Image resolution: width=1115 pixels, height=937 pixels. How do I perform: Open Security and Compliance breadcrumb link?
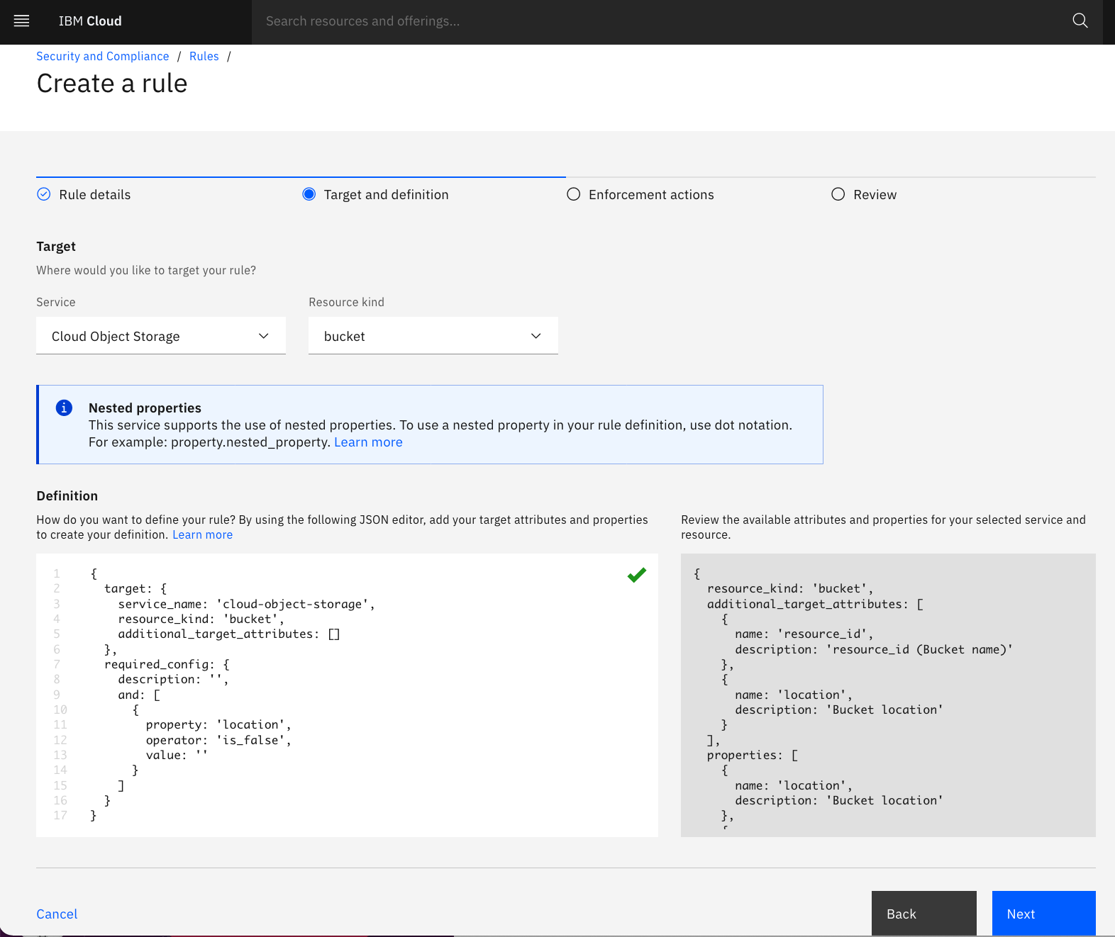[103, 56]
